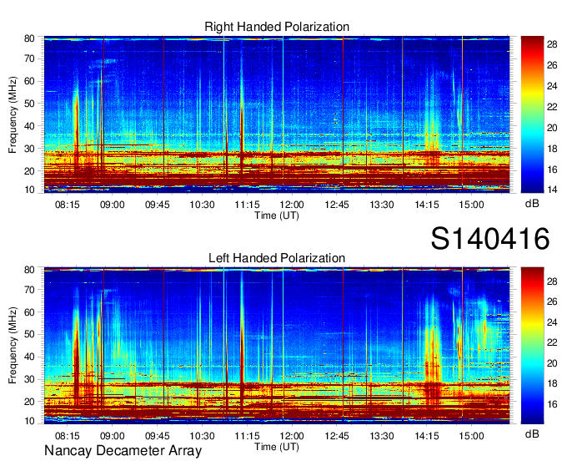Screen dimensions: 567x461
Task: Click 09:00 time tick under Right Handed plot
Action: [112, 205]
